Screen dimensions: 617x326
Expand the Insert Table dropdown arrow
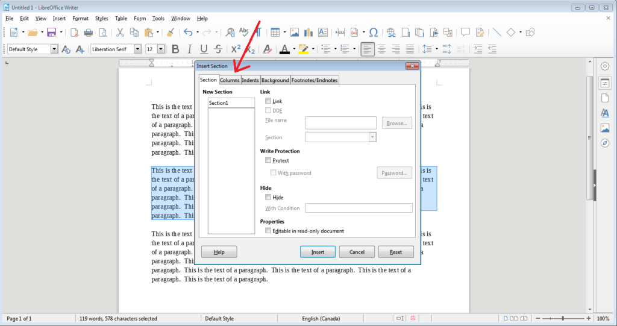point(284,33)
